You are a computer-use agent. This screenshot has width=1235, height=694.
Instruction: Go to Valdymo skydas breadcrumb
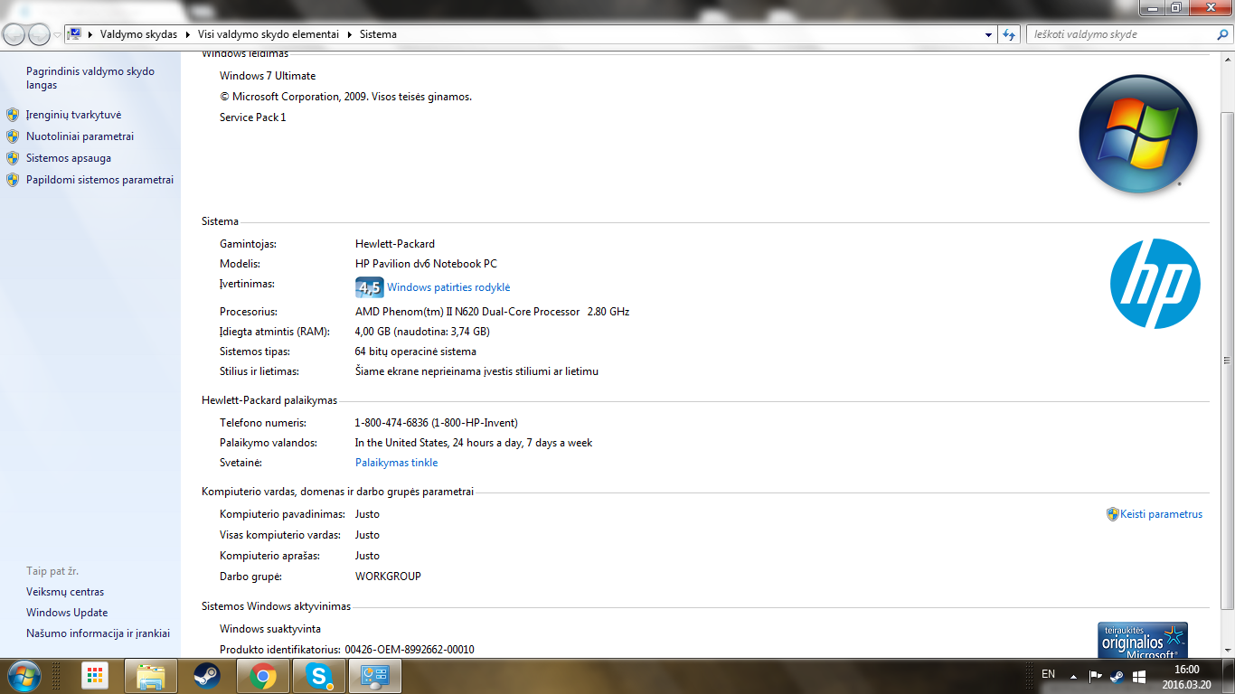(138, 34)
